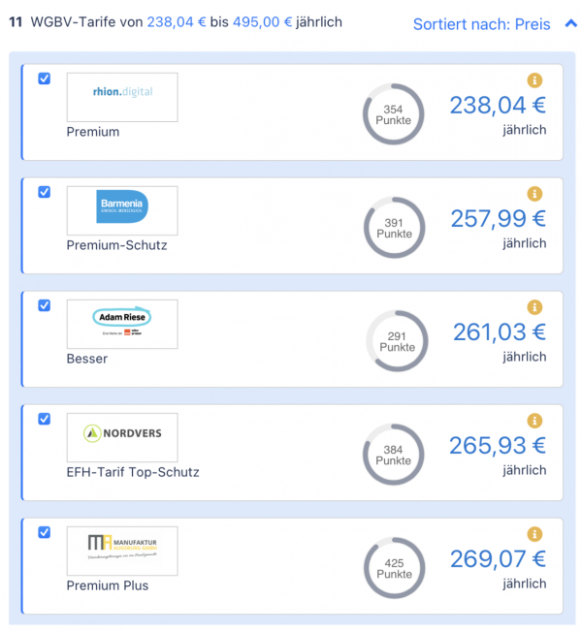Toggle the Nordvers EFH-Tarif checkbox
This screenshot has height=631, width=582.
click(45, 419)
